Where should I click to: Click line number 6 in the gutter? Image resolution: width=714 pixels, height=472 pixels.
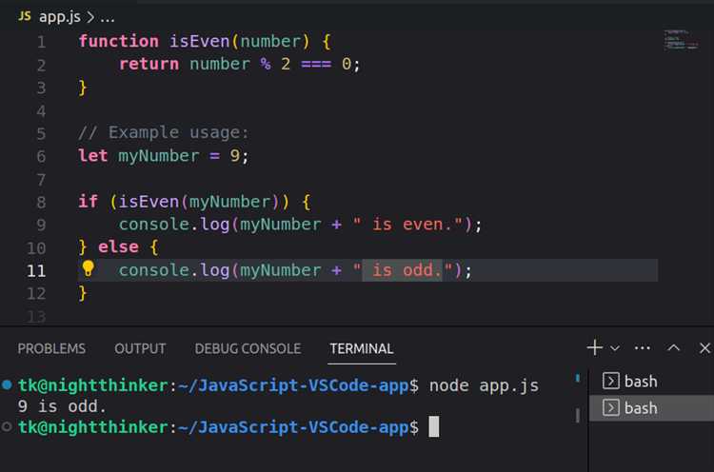(x=41, y=157)
